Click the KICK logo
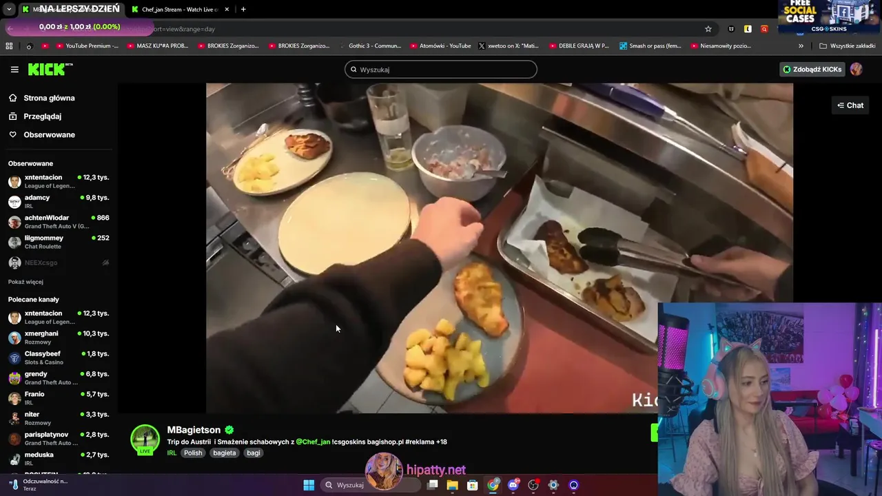This screenshot has width=882, height=496. (50, 69)
